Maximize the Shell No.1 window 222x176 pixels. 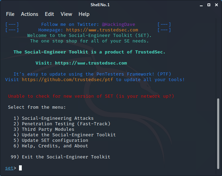coord(209,5)
